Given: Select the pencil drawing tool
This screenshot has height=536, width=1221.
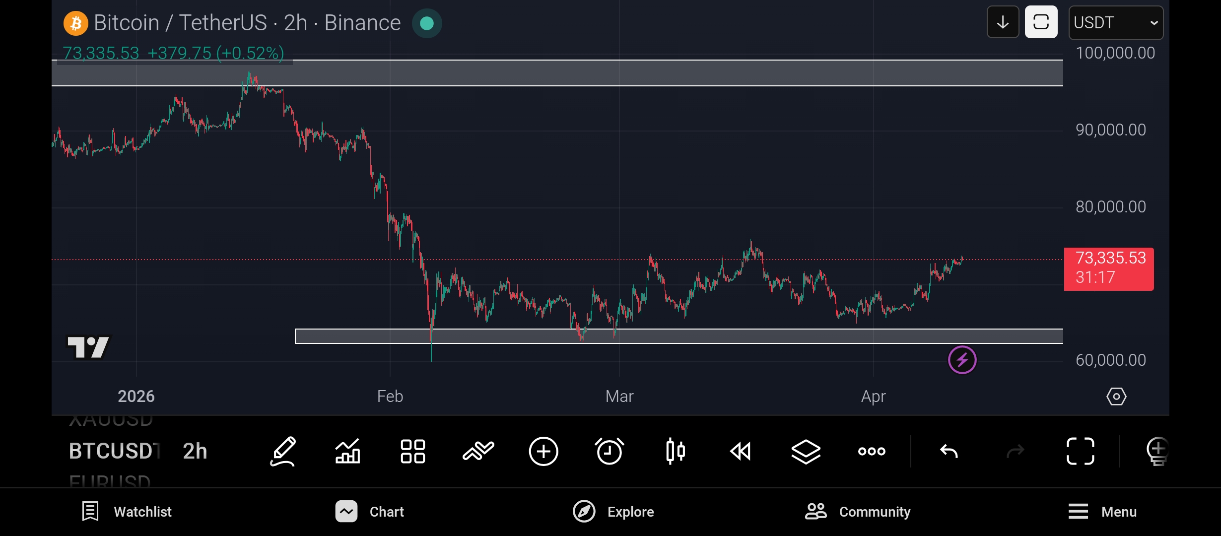Looking at the screenshot, I should pos(283,451).
